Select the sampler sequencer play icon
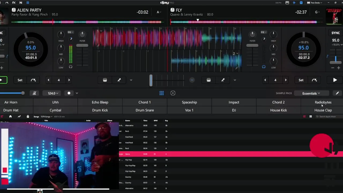The height and width of the screenshot is (193, 343). (173, 93)
